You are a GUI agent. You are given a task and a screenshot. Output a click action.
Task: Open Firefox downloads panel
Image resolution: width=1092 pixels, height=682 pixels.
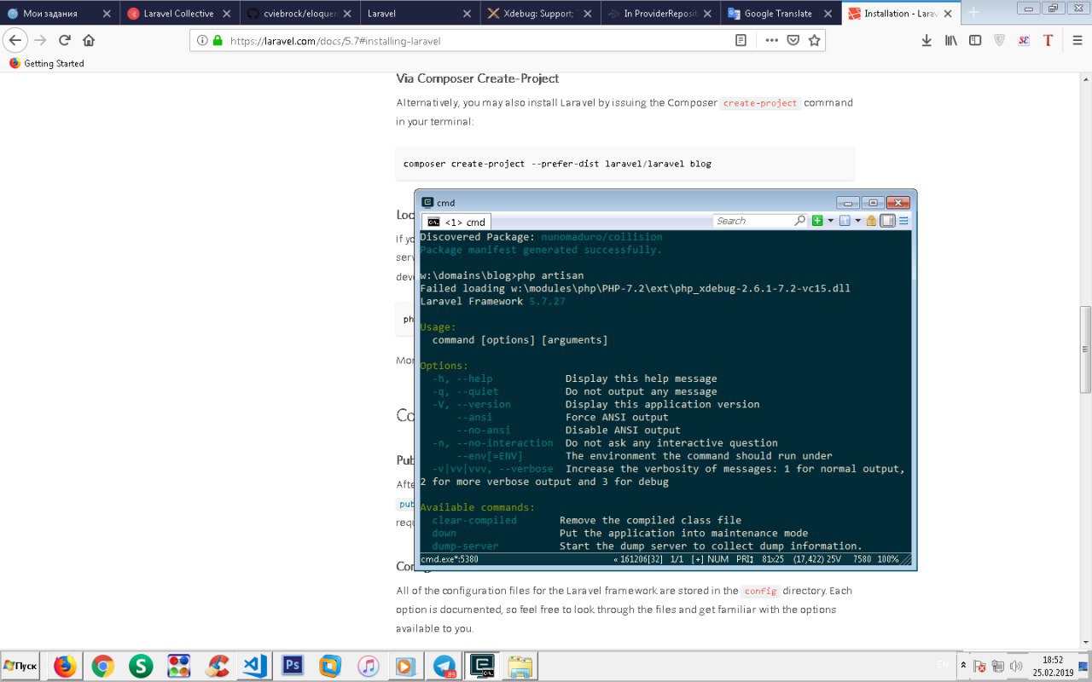coord(926,40)
